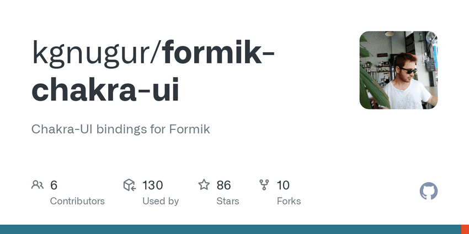469x234 pixels.
Task: Click the Forks branch icon
Action: pos(264,185)
